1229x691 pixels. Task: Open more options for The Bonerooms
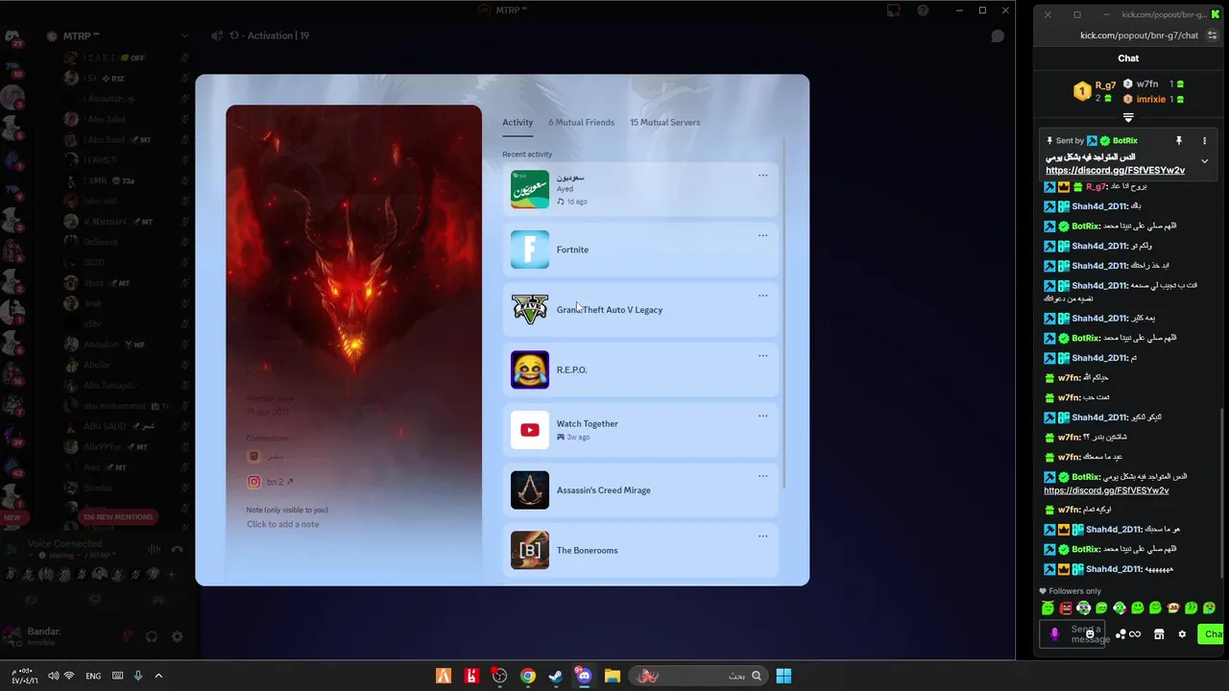[762, 536]
